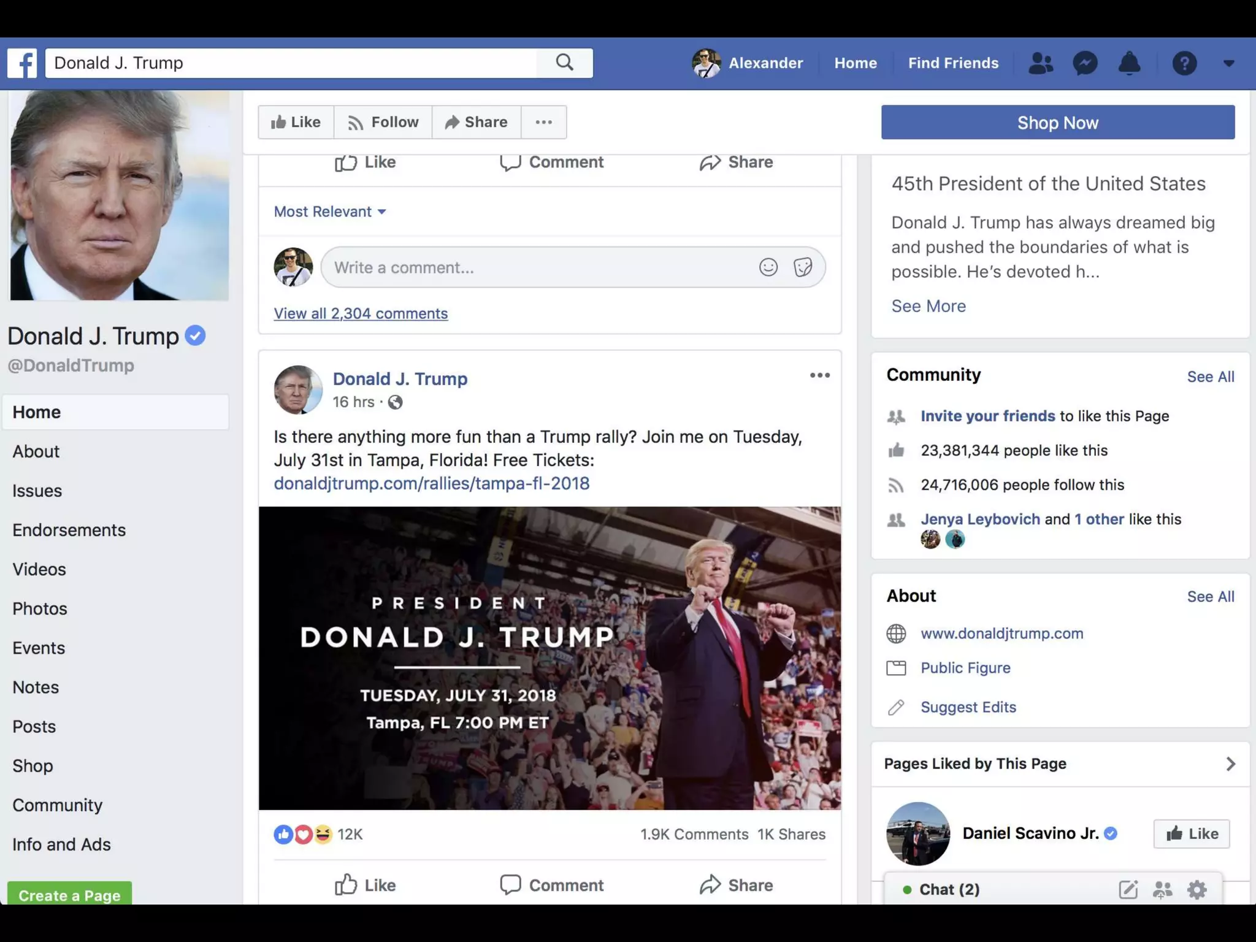Click Suggest Edits link
Screen dimensions: 1256x942
coord(968,707)
